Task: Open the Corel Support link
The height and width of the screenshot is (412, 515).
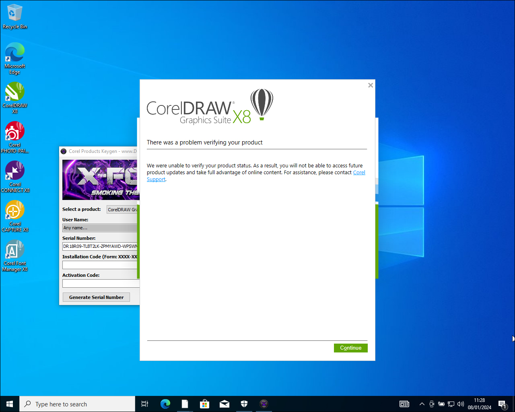Action: pos(359,172)
